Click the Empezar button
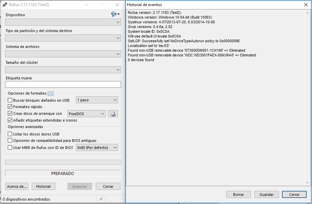 pos(80,186)
